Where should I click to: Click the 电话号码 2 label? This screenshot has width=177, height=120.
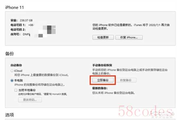18,30
